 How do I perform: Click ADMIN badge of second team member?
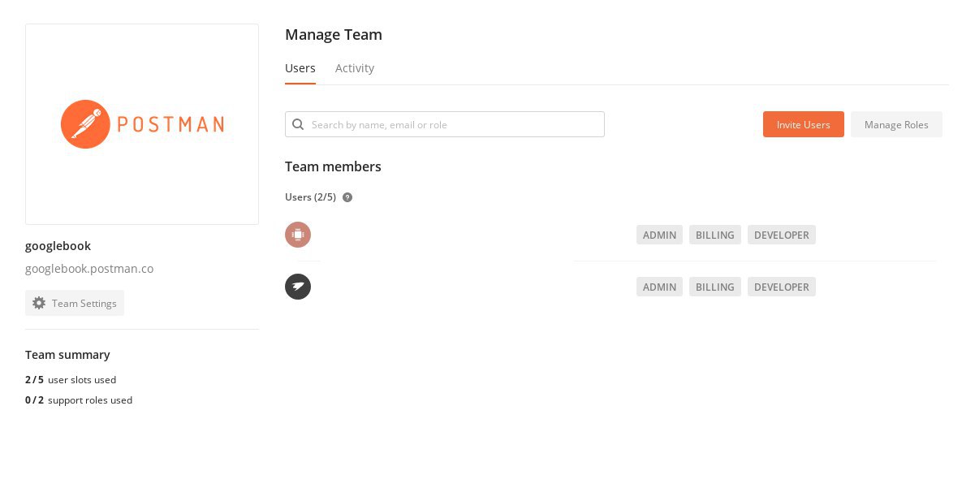click(659, 287)
